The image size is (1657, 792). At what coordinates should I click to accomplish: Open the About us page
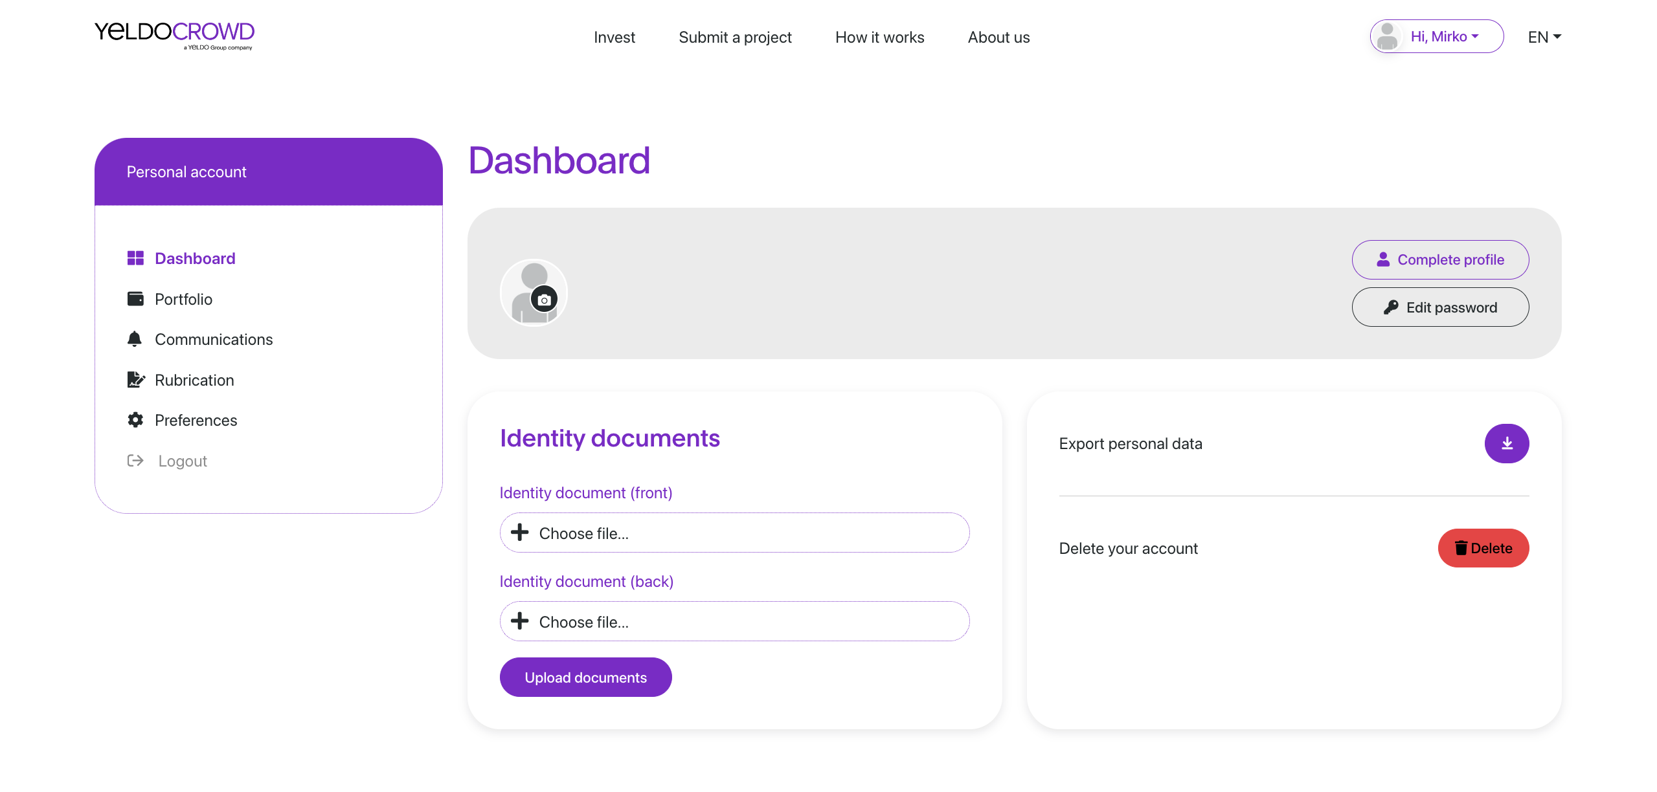tap(998, 38)
